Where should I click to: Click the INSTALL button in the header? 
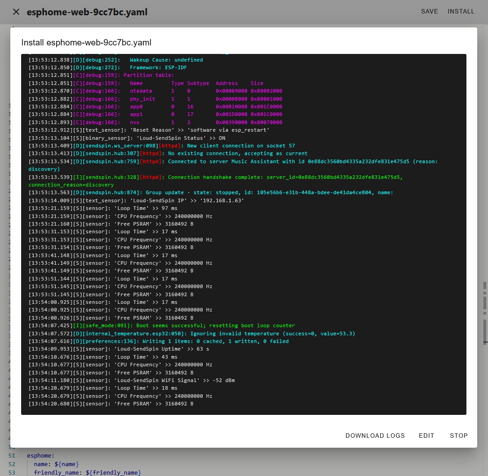click(461, 12)
